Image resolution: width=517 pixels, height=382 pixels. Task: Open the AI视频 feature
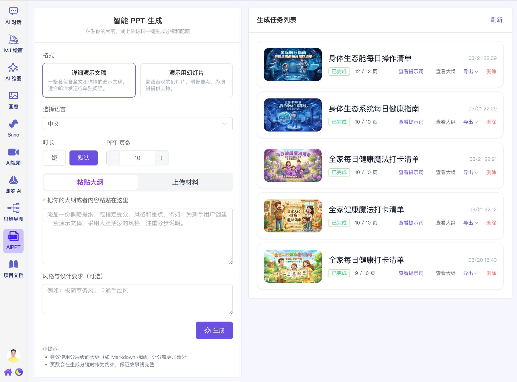click(x=13, y=155)
